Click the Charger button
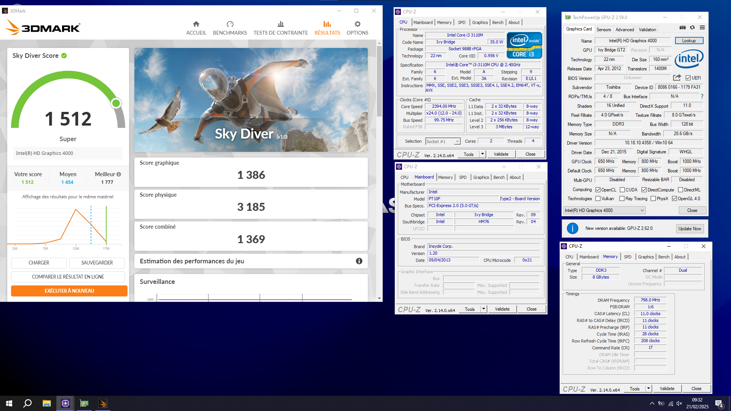 (x=39, y=263)
